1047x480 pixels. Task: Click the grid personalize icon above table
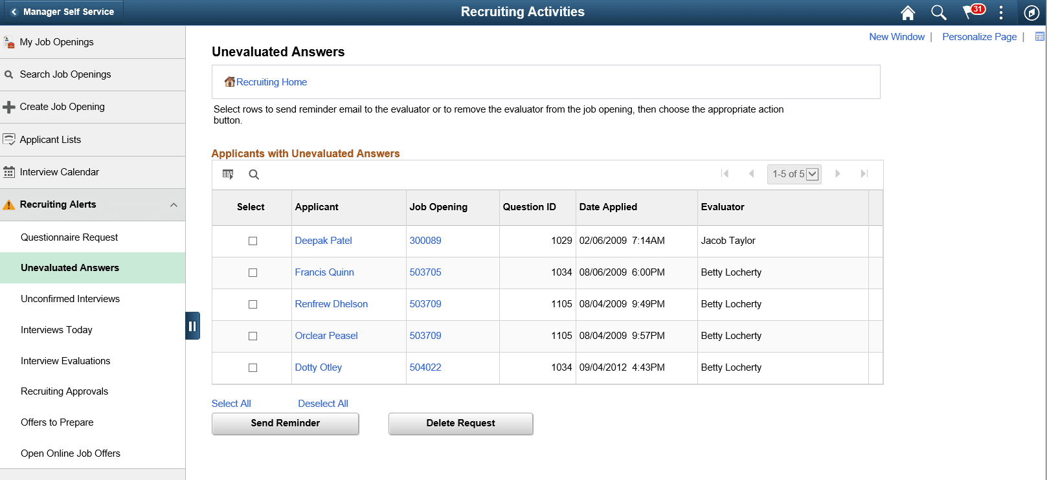[228, 174]
